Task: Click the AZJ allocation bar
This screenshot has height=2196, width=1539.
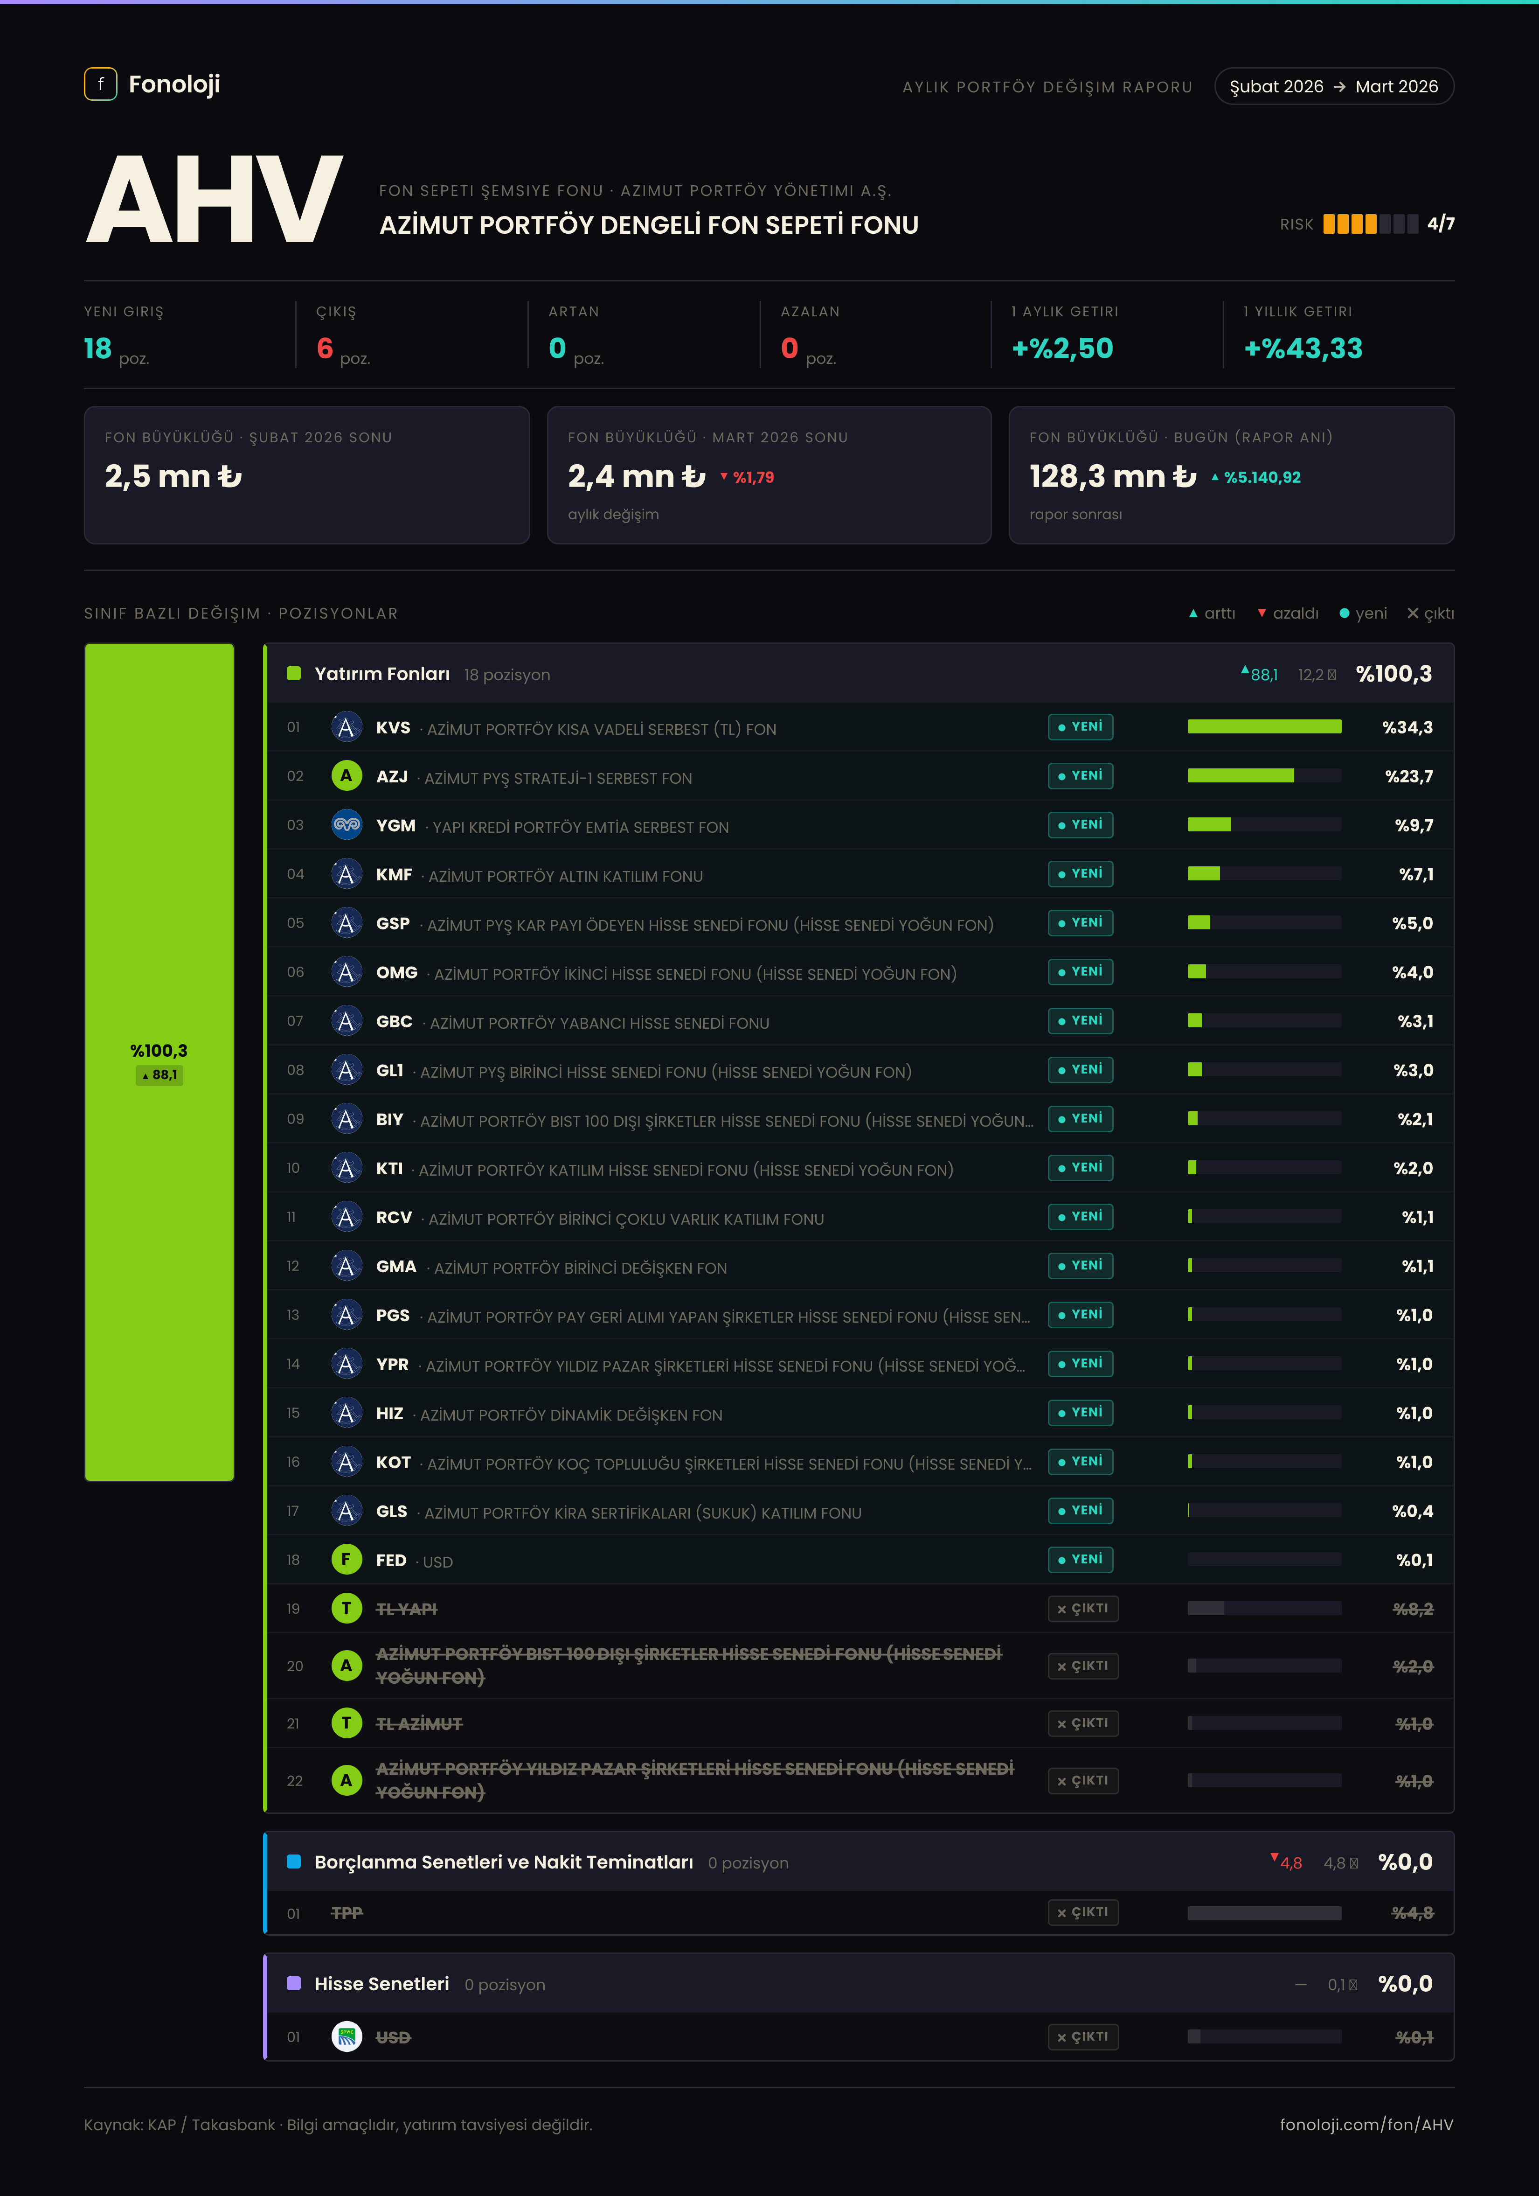Action: click(1264, 777)
